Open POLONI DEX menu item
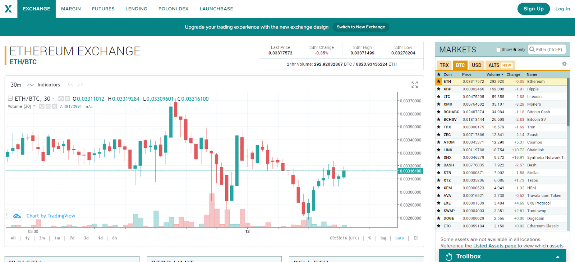 (x=174, y=9)
